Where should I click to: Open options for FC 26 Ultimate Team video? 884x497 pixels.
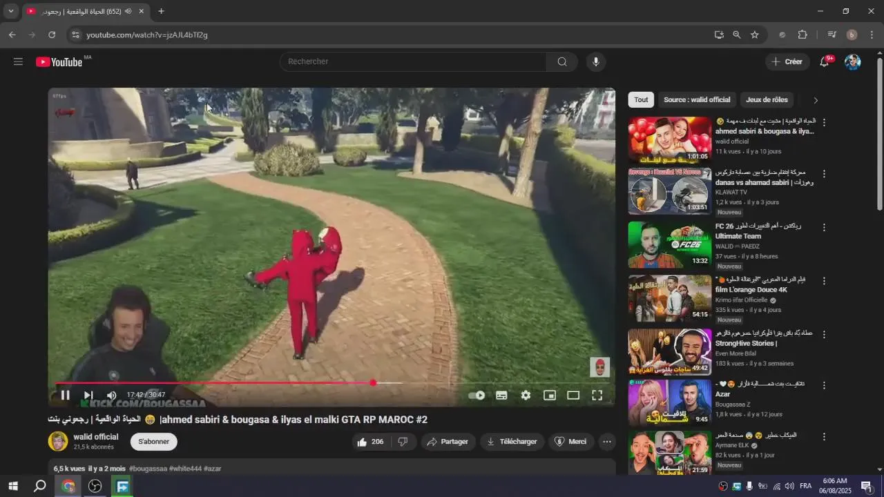point(823,227)
